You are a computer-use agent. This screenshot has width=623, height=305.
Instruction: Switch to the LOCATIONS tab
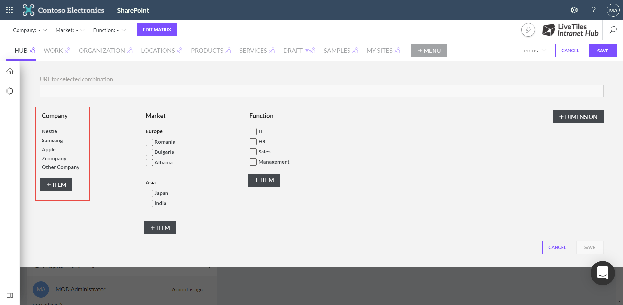(x=158, y=51)
